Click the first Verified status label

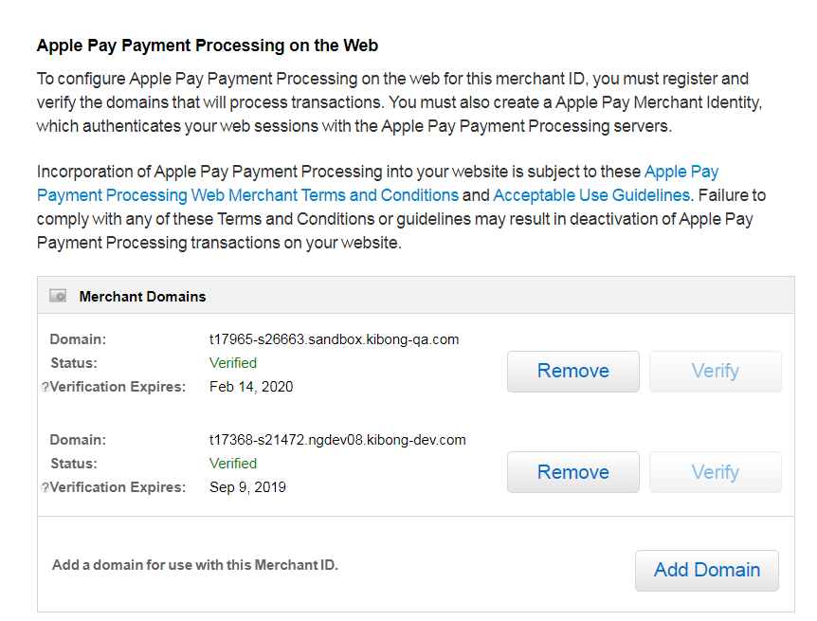point(232,362)
